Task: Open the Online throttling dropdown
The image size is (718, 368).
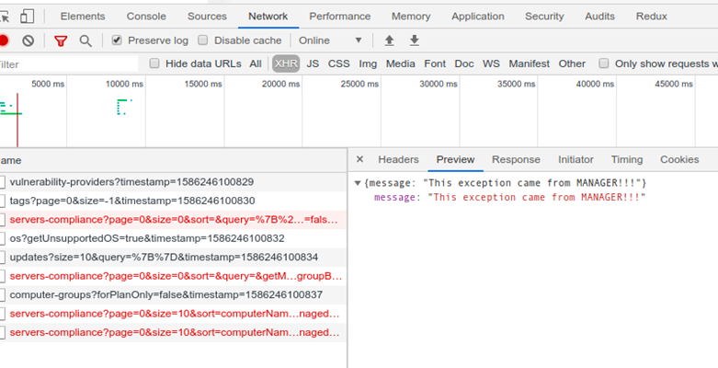Action: click(x=330, y=40)
